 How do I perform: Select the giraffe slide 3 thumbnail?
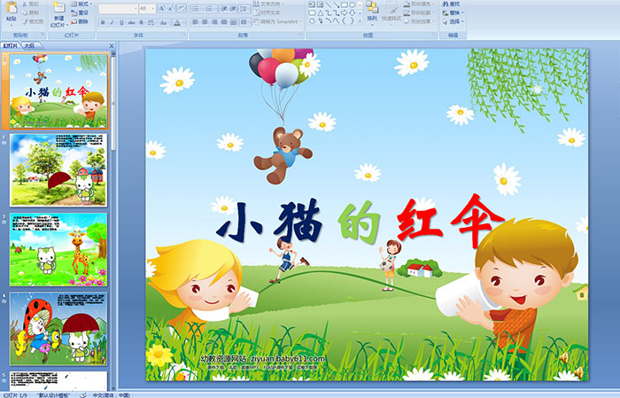(x=58, y=248)
